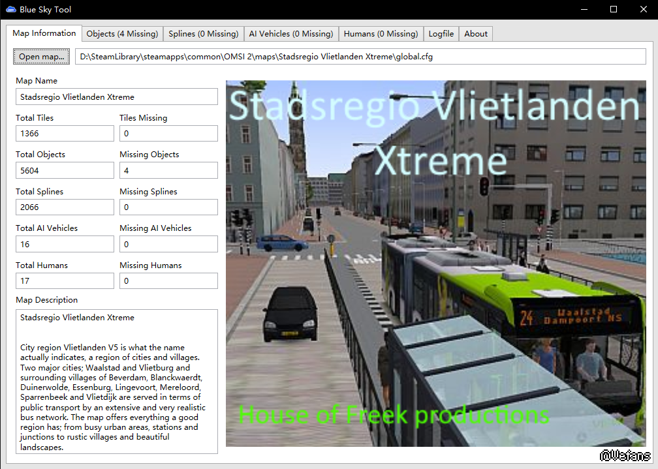Click the map preview picture
The height and width of the screenshot is (469, 658).
(x=436, y=264)
